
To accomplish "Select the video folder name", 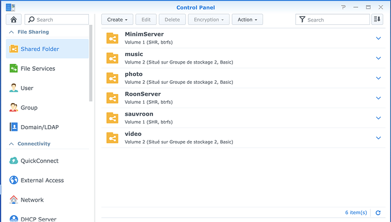I will click(x=133, y=134).
